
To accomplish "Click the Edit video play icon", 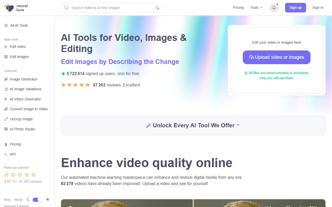I will [6, 47].
